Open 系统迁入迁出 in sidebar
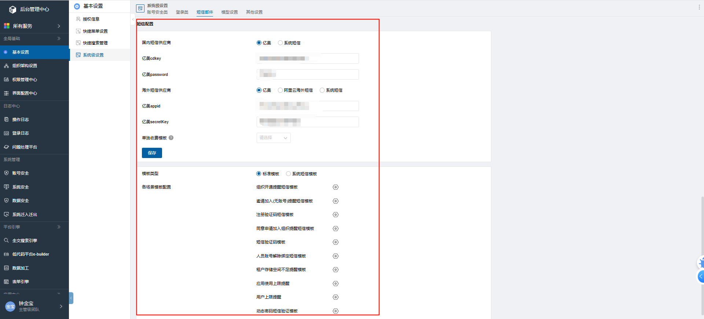The width and height of the screenshot is (704, 319). tap(34, 214)
